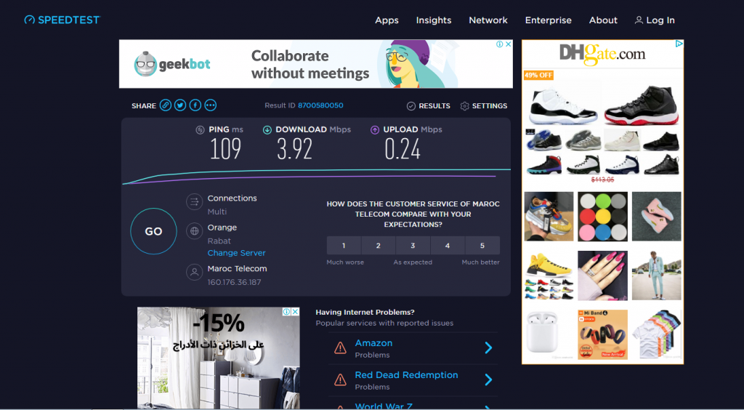Click the geekbot ad info icon

point(500,44)
